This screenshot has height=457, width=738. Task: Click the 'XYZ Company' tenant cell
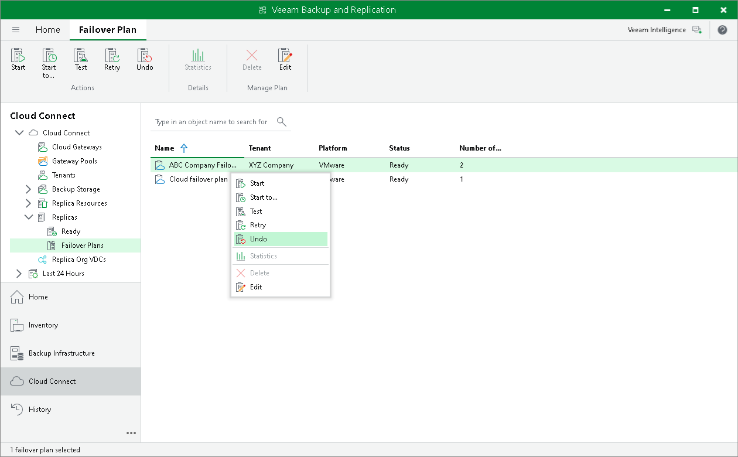click(x=271, y=165)
